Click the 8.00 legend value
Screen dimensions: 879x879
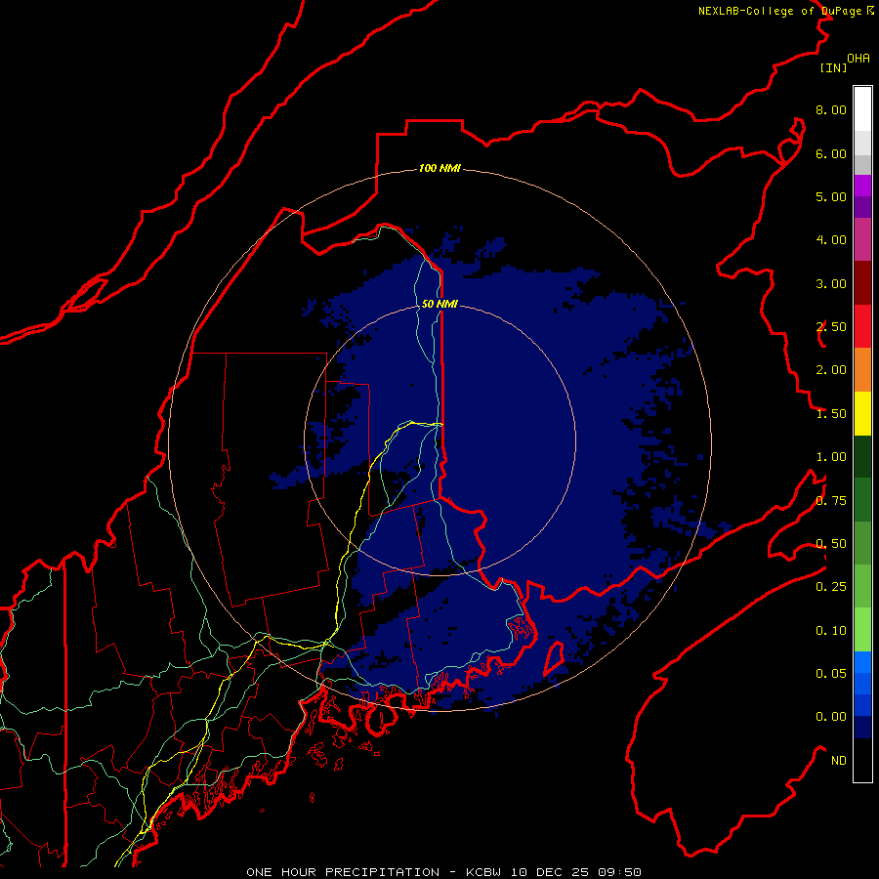[831, 109]
